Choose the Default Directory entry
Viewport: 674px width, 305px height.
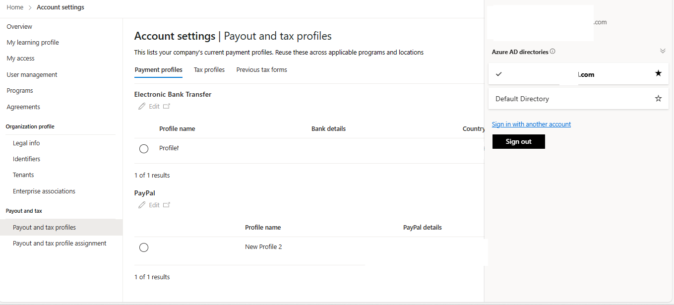click(x=578, y=99)
